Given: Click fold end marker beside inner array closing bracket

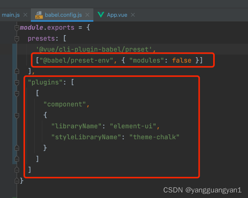Looking at the screenshot, I should [17, 159].
